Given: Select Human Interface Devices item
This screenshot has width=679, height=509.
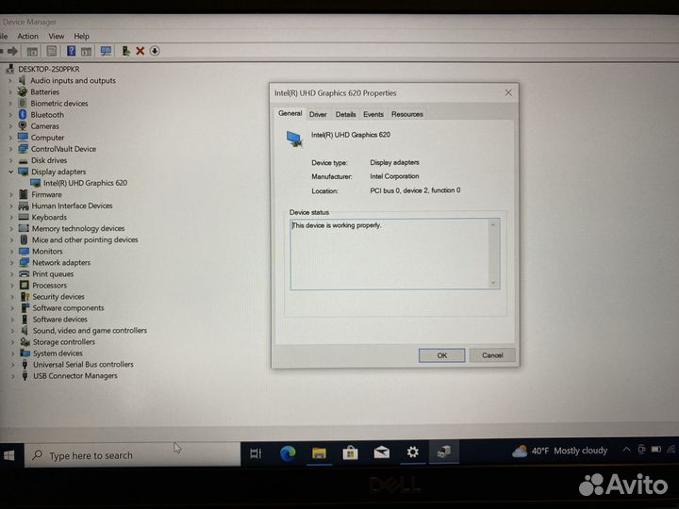Looking at the screenshot, I should pyautogui.click(x=72, y=206).
